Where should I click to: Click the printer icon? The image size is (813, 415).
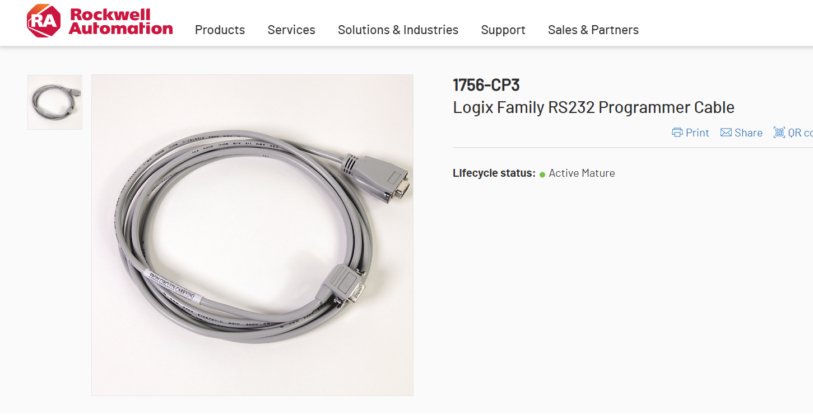[677, 133]
